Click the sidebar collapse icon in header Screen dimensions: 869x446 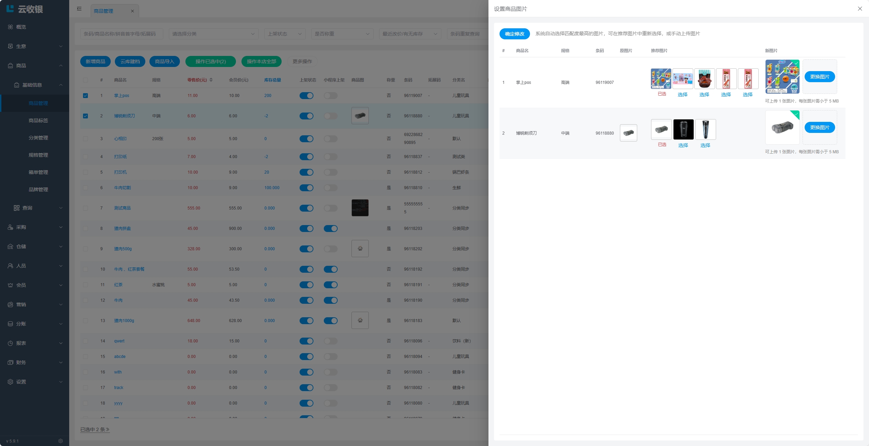(79, 9)
